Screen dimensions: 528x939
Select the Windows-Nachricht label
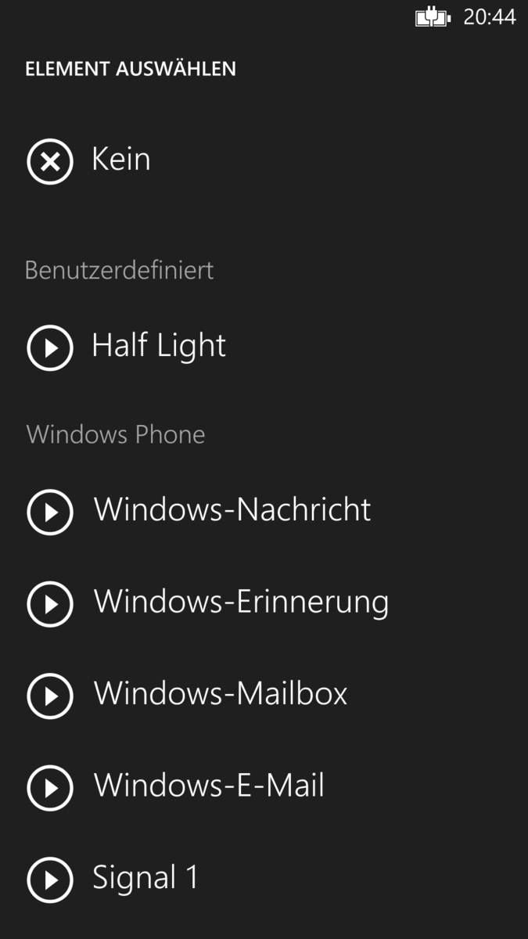pyautogui.click(x=232, y=510)
